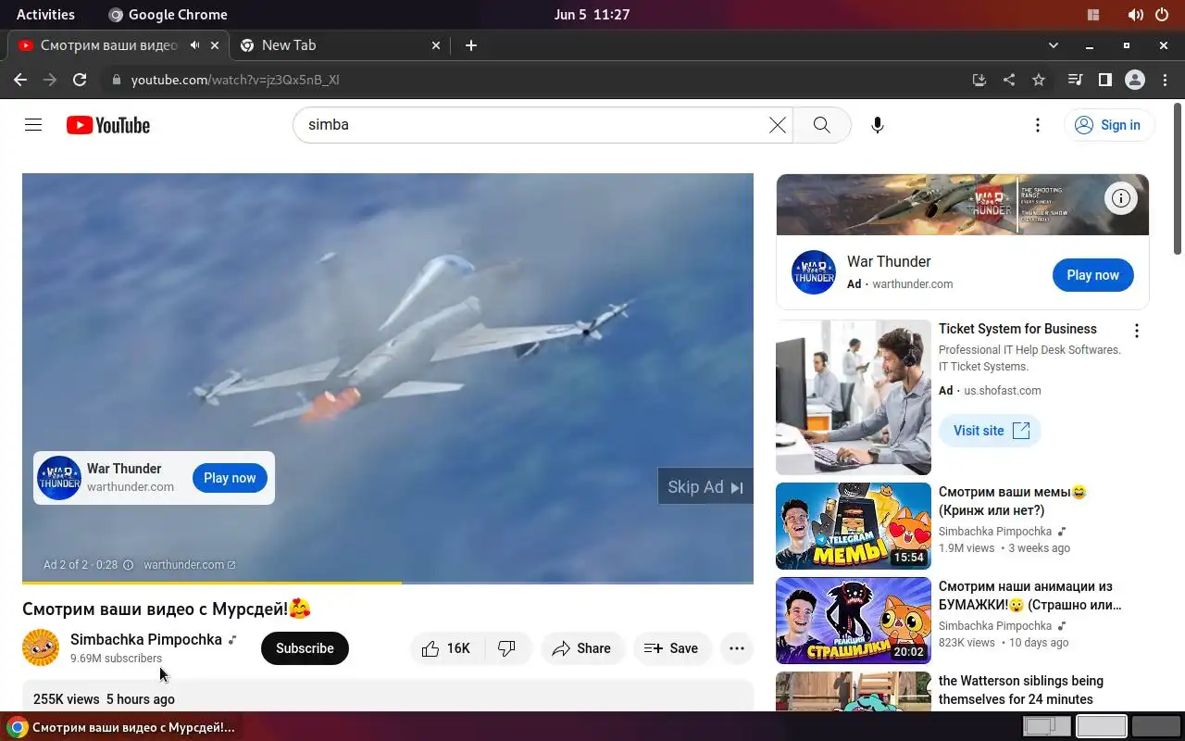
Task: Submit search with magnifier icon
Action: (821, 125)
